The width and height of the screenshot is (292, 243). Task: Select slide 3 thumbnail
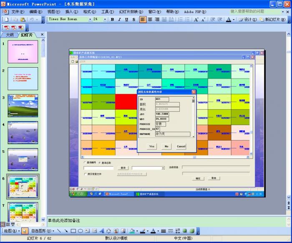[23, 106]
